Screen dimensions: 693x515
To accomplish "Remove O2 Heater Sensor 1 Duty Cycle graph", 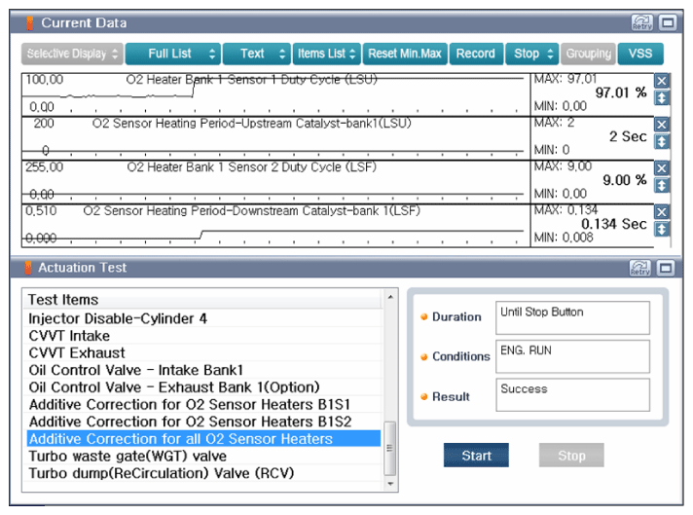I will click(662, 82).
